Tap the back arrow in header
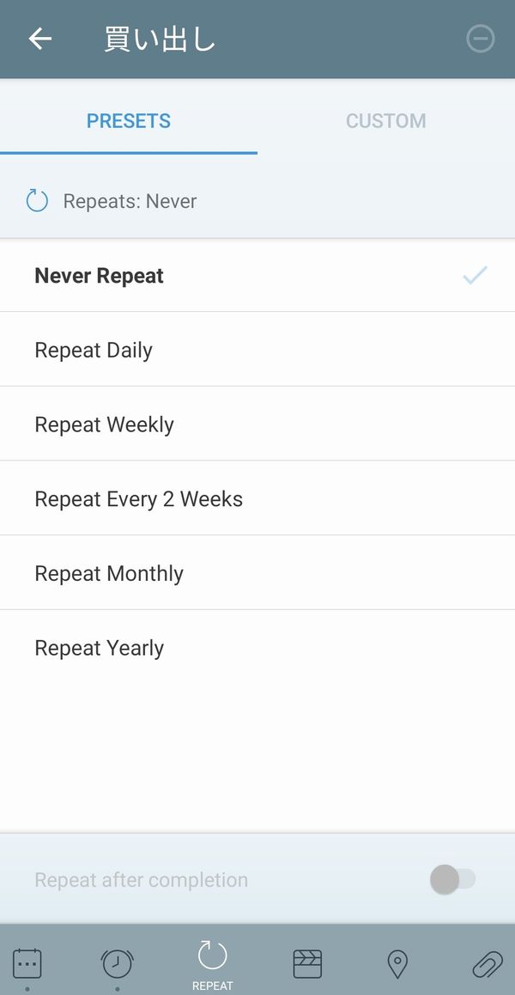Image resolution: width=515 pixels, height=995 pixels. [39, 39]
